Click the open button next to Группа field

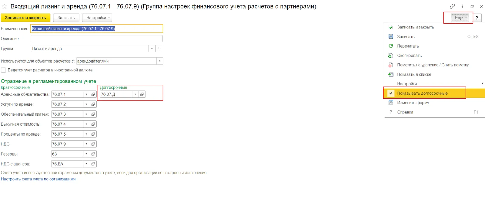[x=159, y=48]
